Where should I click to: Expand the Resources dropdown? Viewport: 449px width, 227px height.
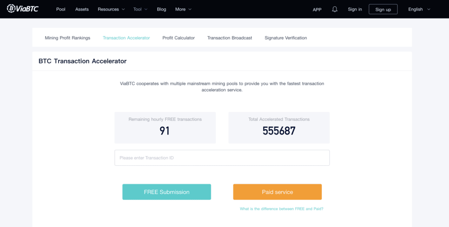click(x=111, y=9)
